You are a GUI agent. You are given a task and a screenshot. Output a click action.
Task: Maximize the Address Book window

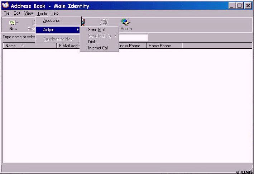point(239,6)
